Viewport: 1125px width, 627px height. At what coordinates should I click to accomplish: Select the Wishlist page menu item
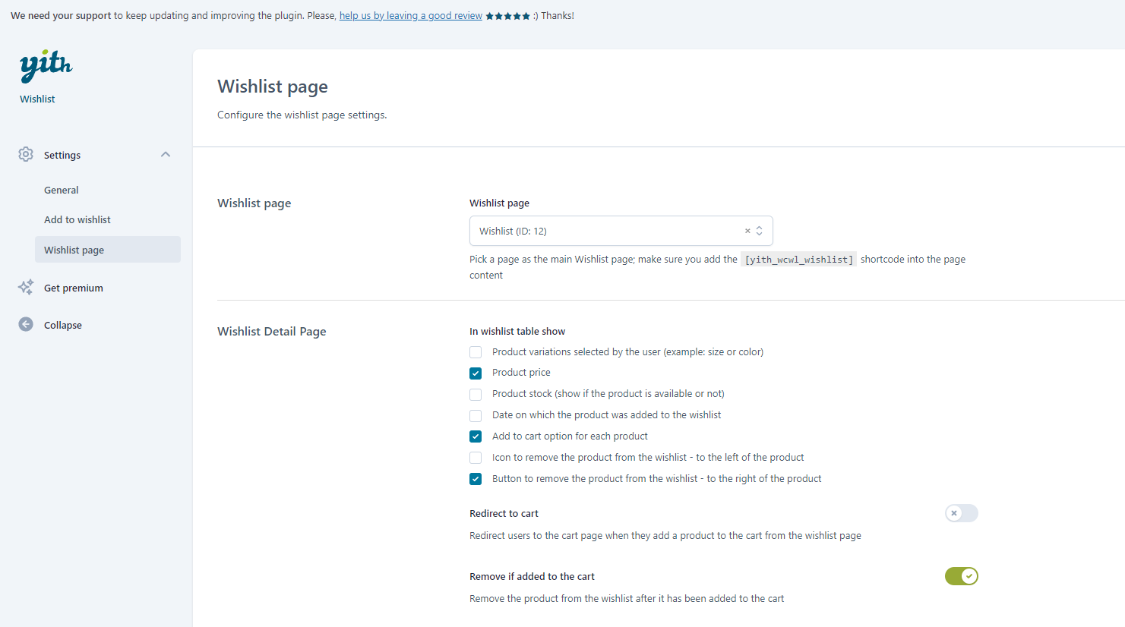pyautogui.click(x=74, y=250)
